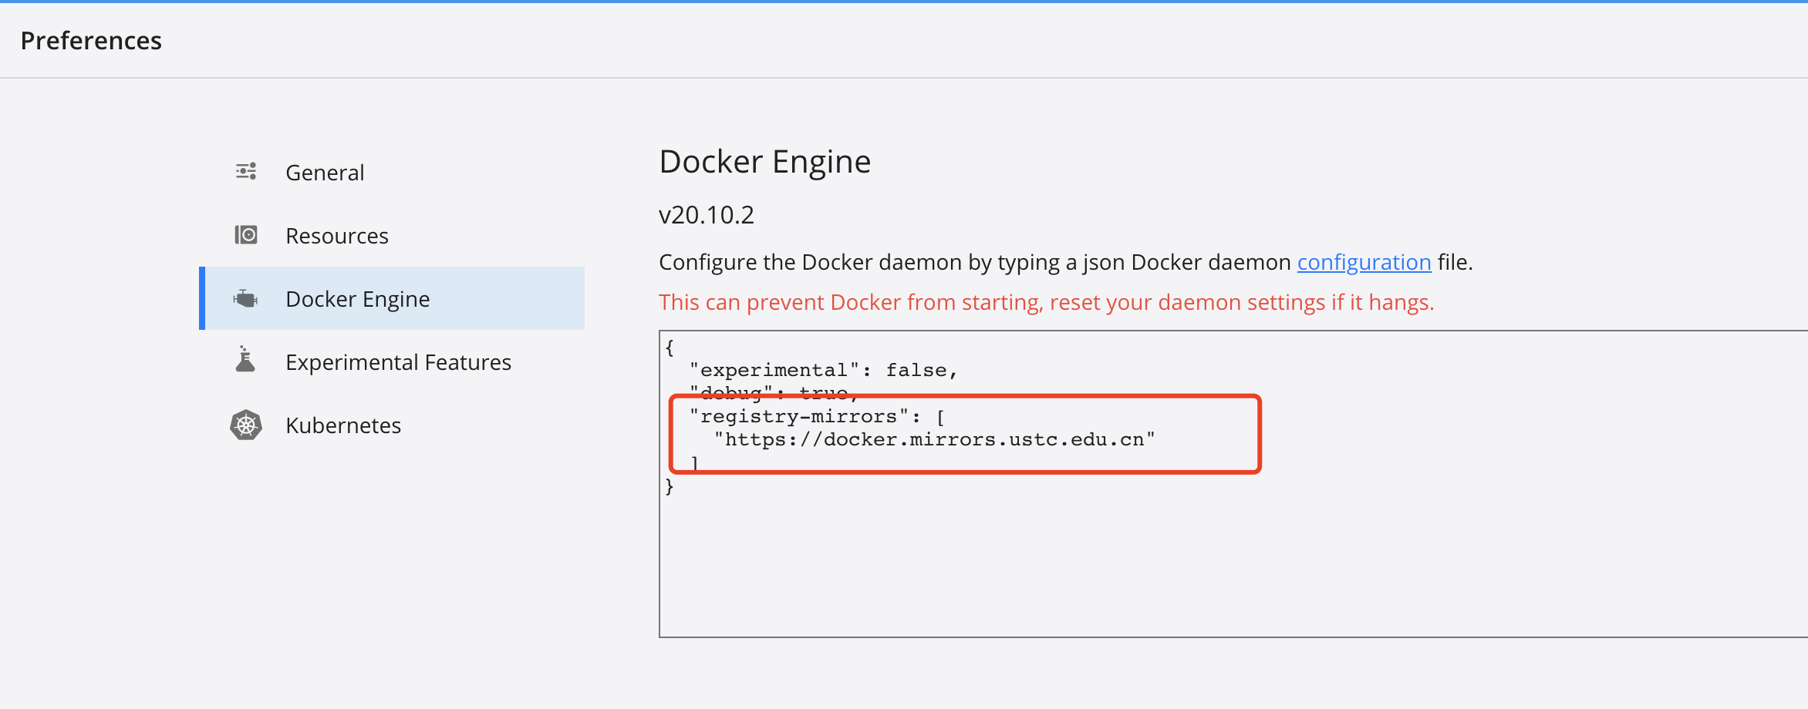
Task: Click the Experimental Features flask icon
Action: [x=246, y=361]
